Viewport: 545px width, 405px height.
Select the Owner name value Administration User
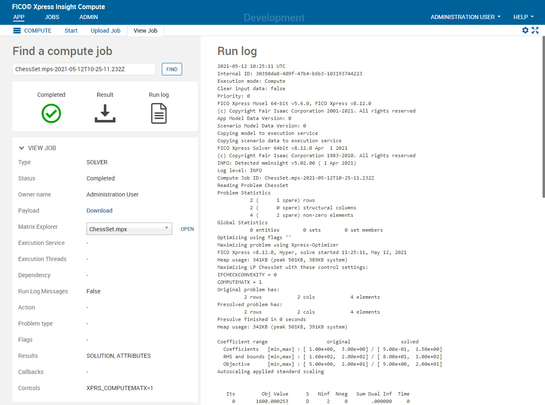pos(113,194)
